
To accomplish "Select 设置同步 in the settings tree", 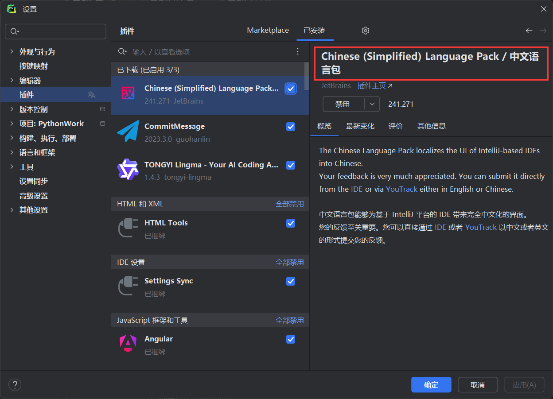I will point(34,182).
